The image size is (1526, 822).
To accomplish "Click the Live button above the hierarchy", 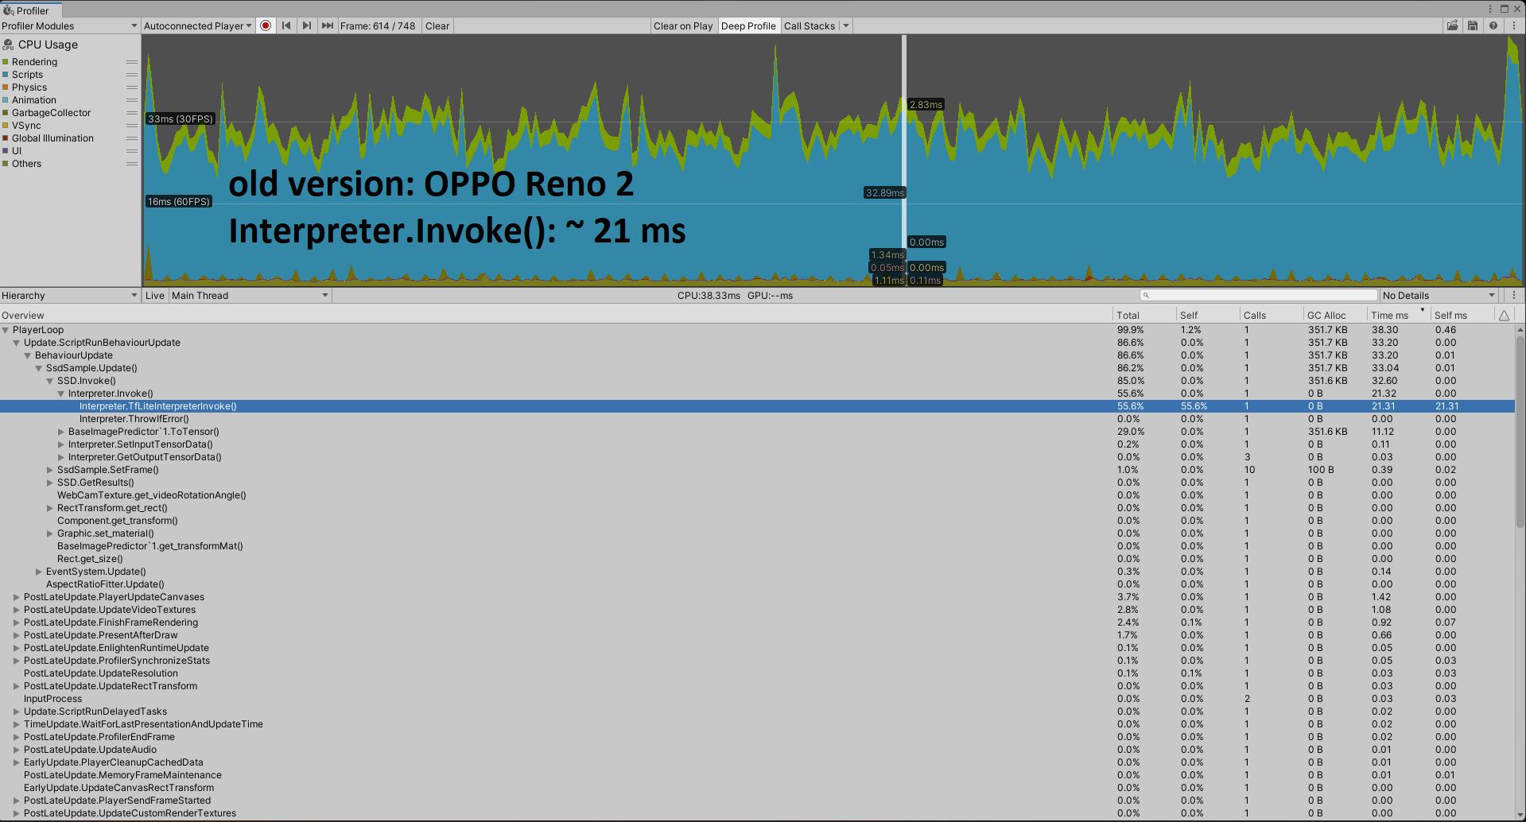I will (154, 295).
